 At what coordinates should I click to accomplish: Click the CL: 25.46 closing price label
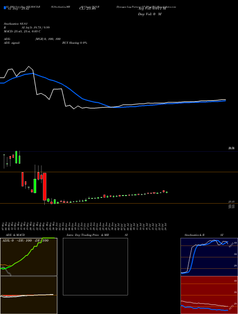point(88,9)
